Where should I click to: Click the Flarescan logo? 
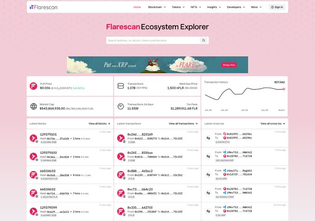point(44,7)
